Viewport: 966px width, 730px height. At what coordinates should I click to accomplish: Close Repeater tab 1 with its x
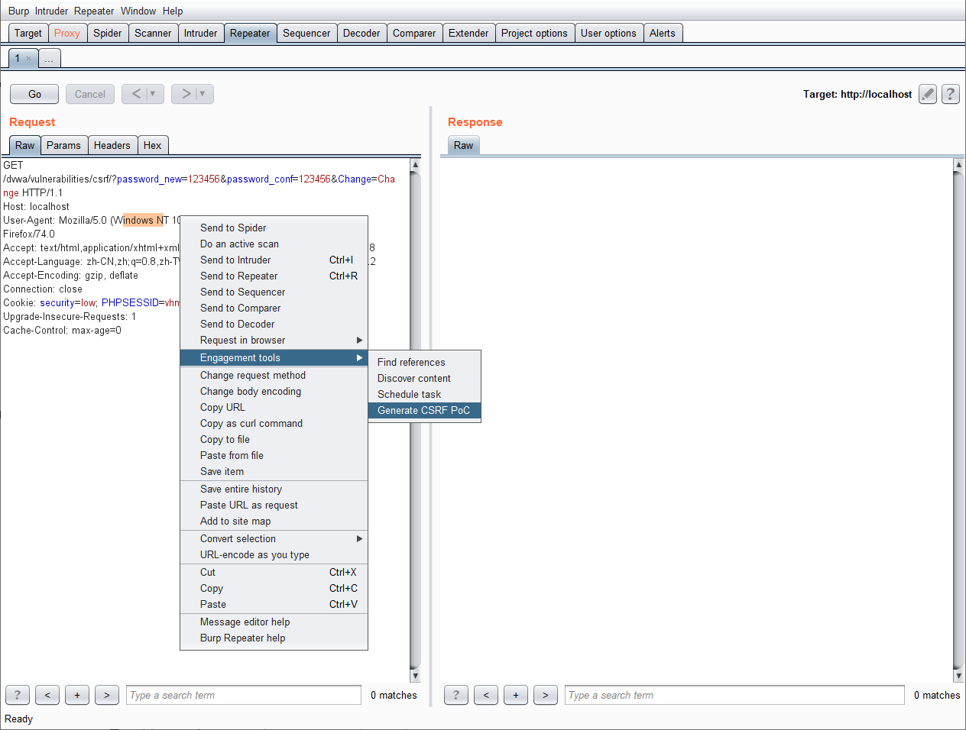[29, 59]
